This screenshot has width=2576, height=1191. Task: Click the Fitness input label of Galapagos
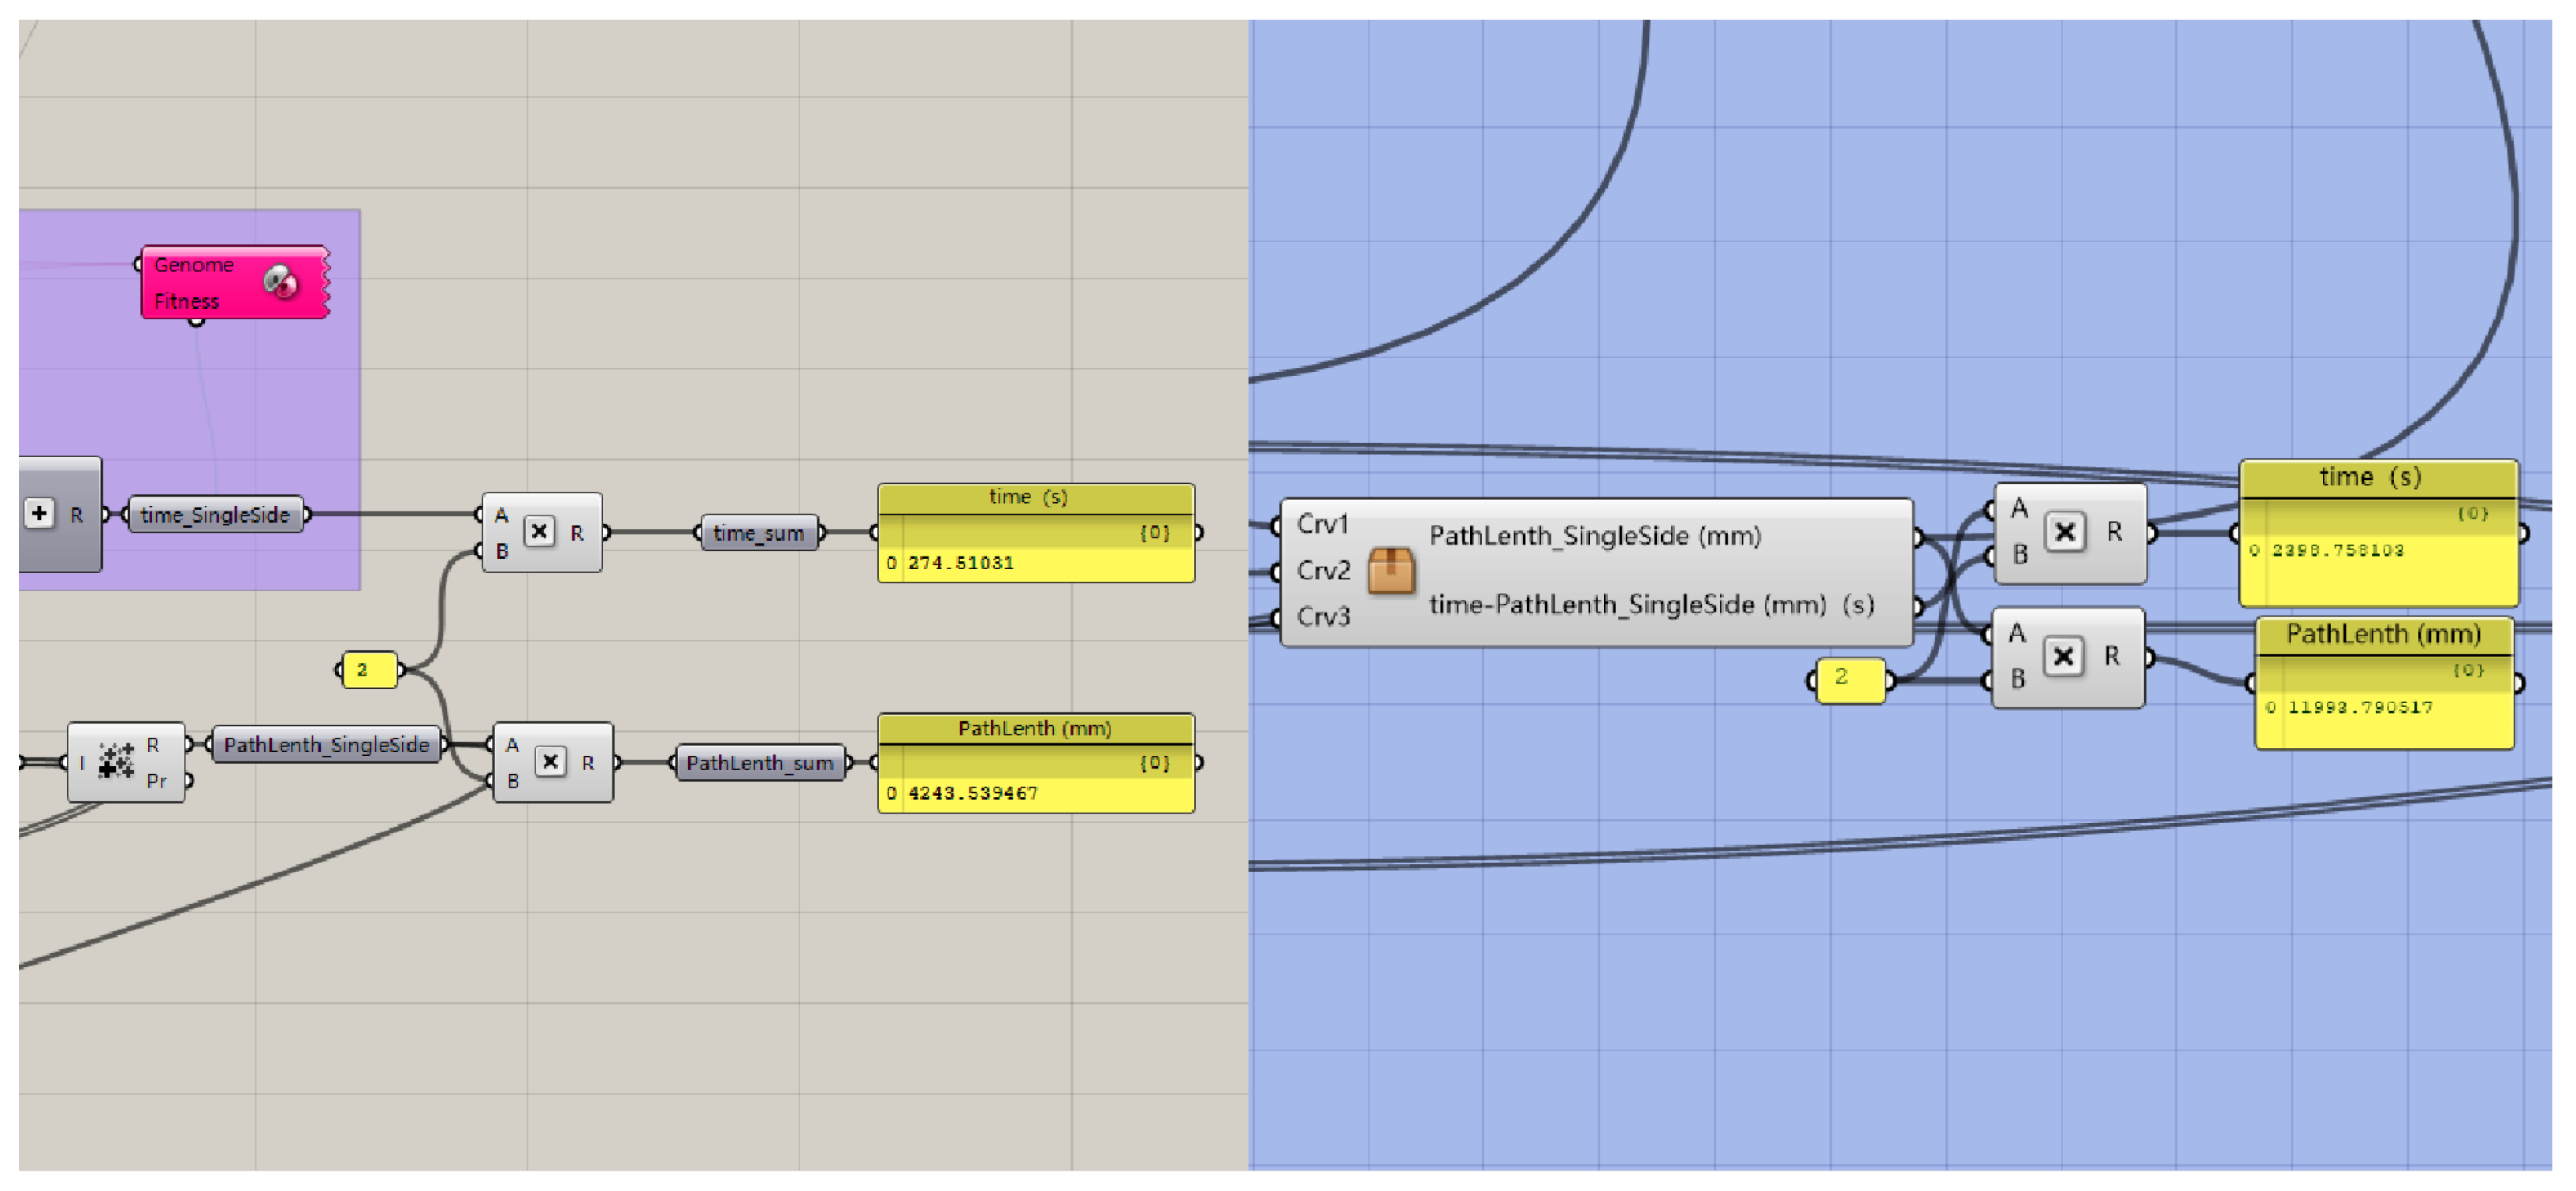pyautogui.click(x=186, y=301)
